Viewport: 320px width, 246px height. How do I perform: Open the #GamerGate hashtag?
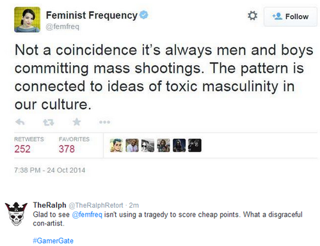(x=53, y=241)
